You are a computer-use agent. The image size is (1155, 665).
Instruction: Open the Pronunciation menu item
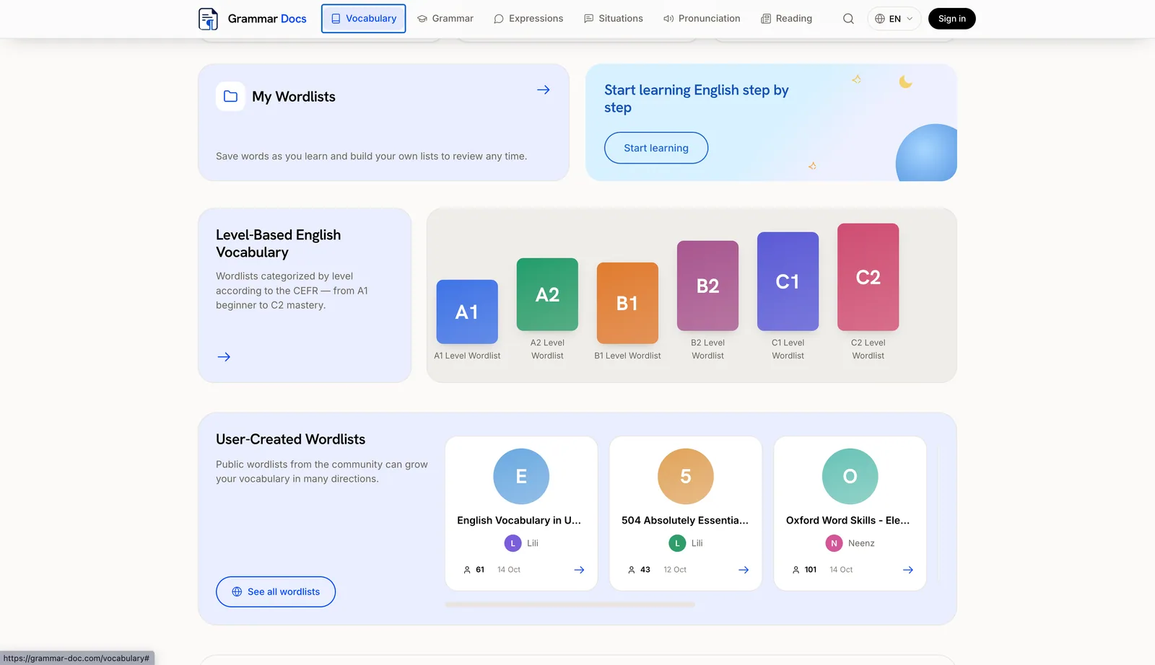[x=702, y=19]
